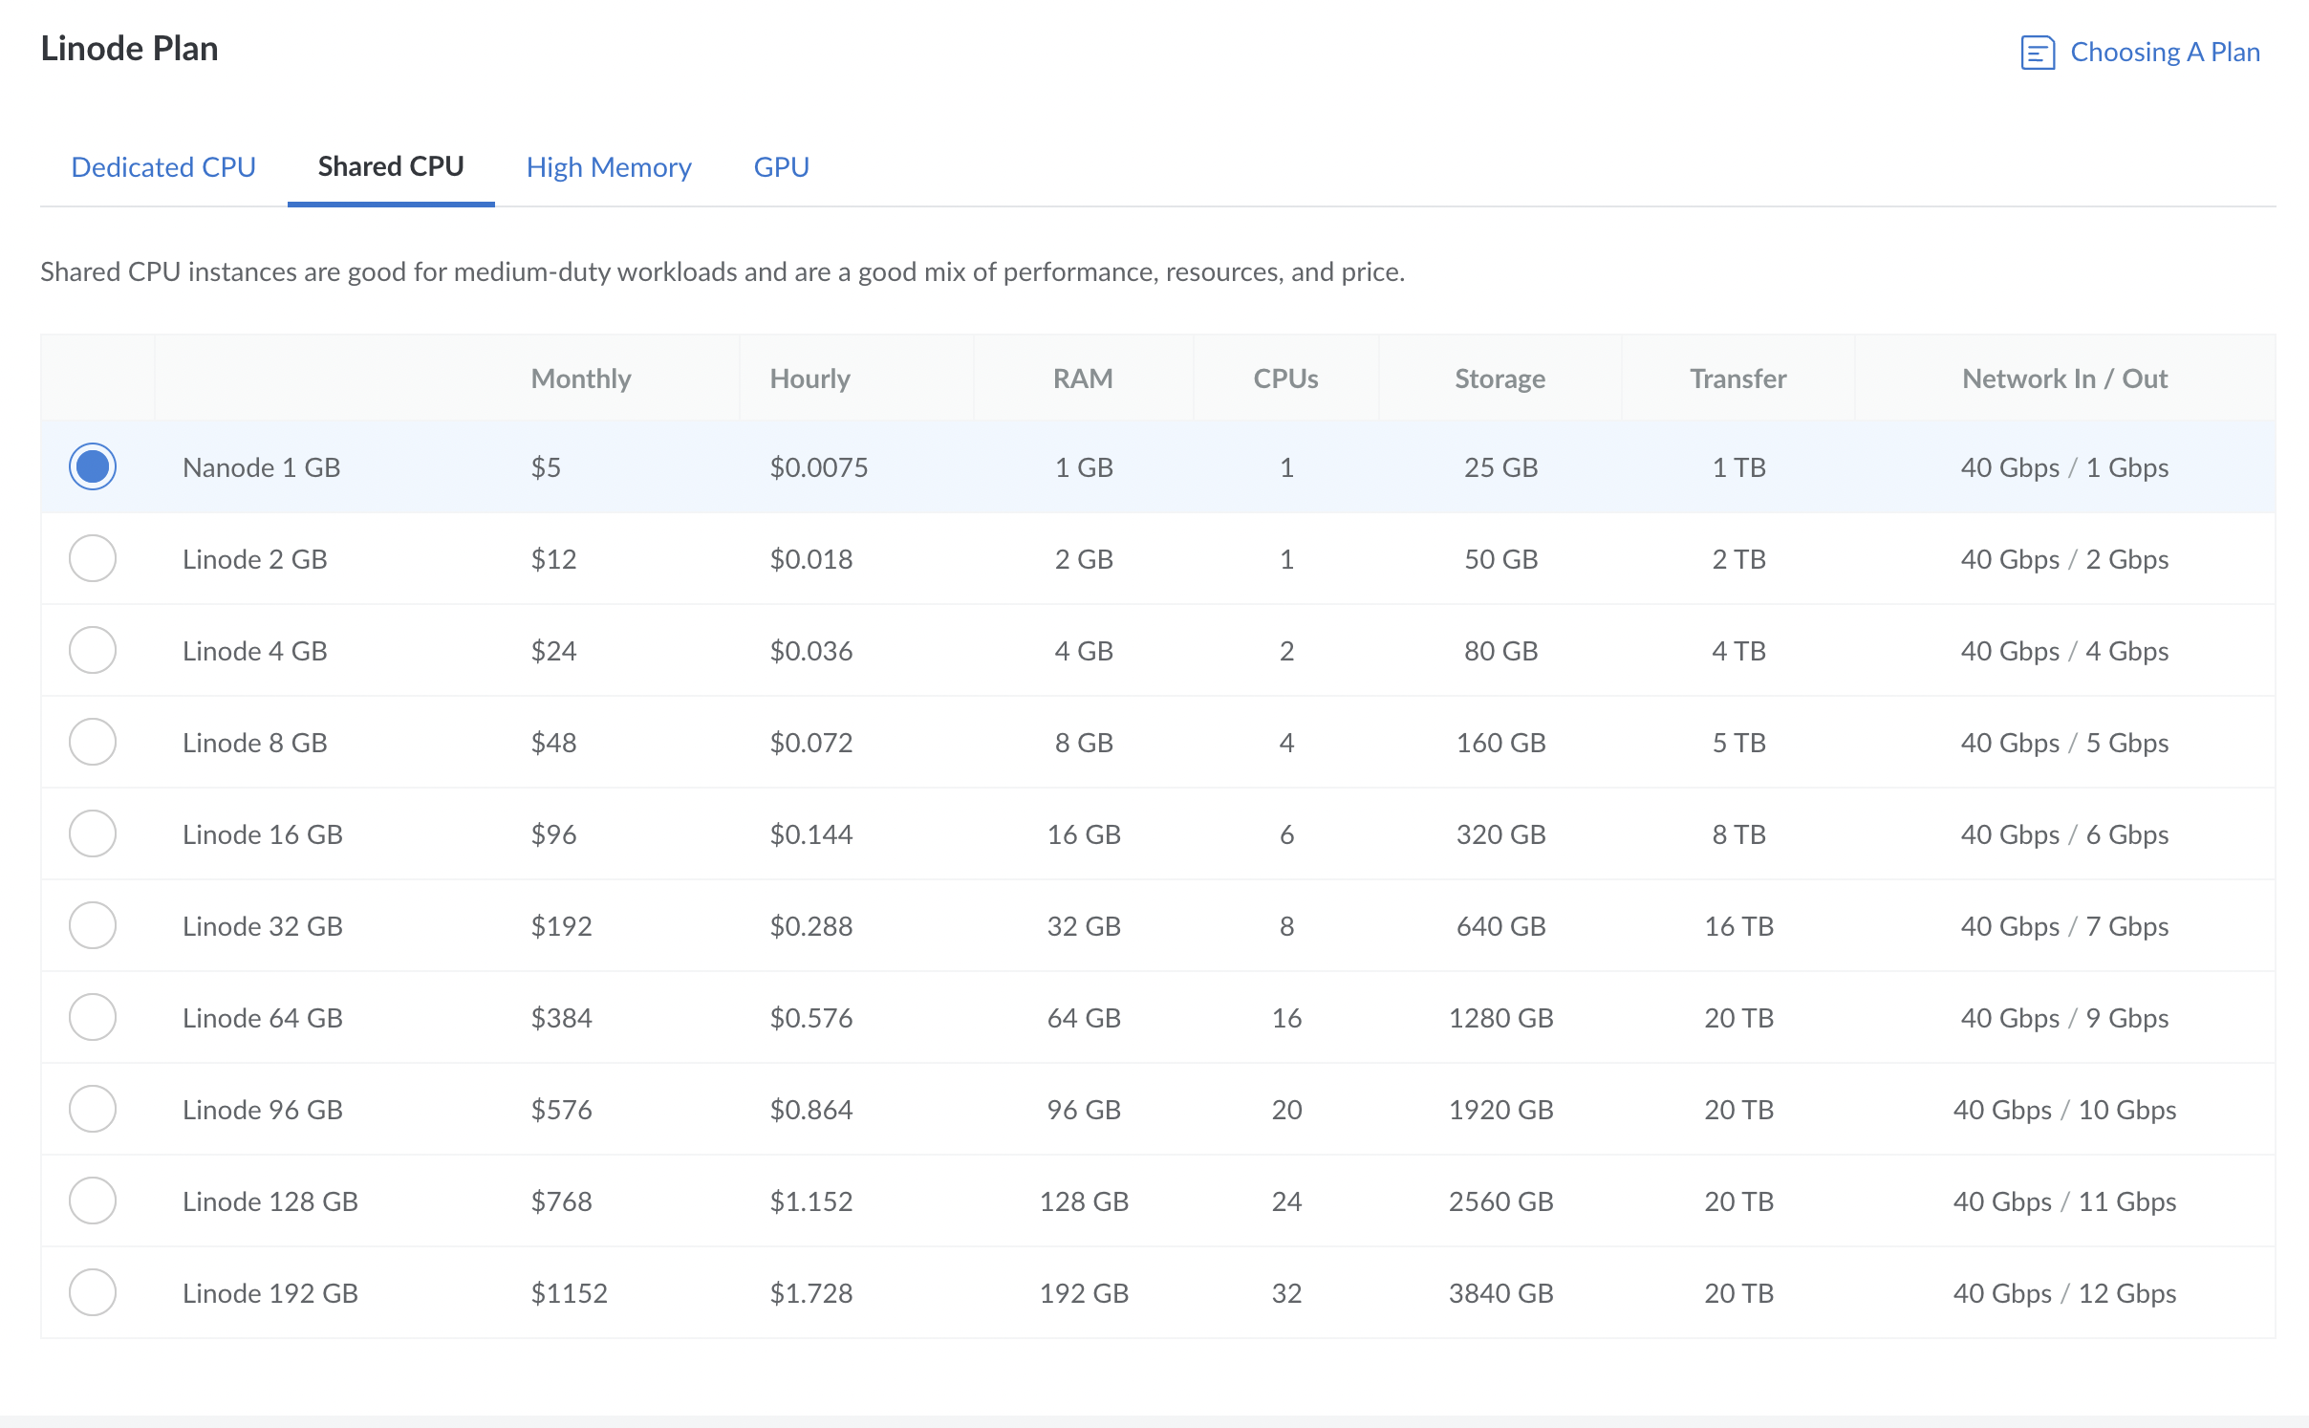Click the 160 GB storage value

1500,743
